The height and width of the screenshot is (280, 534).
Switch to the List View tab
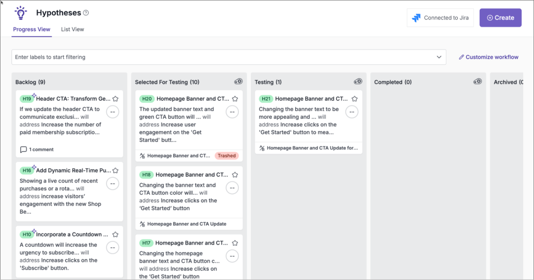pos(72,29)
